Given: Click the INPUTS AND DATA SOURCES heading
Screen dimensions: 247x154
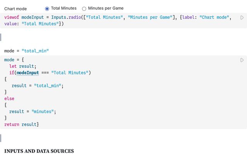Looking at the screenshot, I should coord(39,151).
